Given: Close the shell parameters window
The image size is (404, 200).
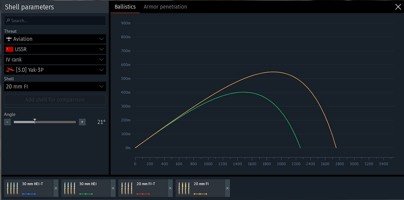Looking at the screenshot, I should pos(397,6).
